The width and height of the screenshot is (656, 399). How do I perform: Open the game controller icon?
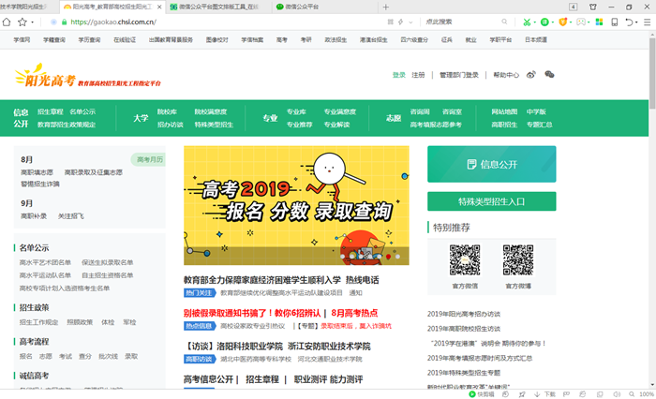581,22
